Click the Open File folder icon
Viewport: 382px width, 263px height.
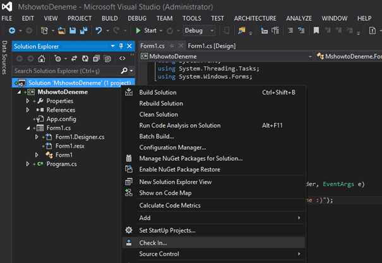[61, 31]
